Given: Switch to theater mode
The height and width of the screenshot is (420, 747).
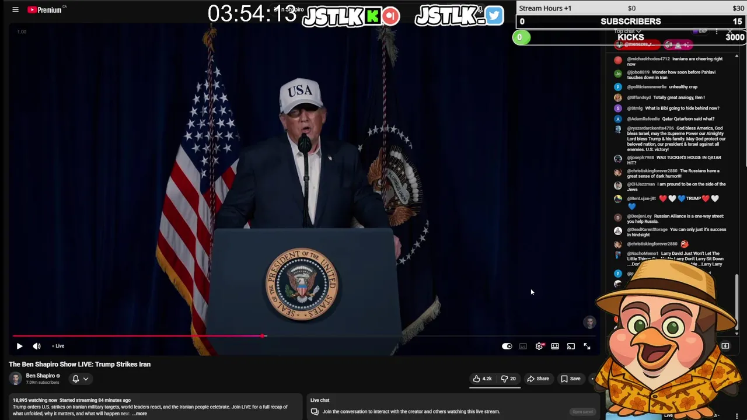Looking at the screenshot, I should pos(555,346).
